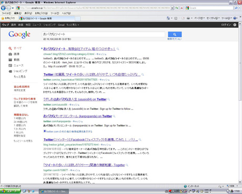Click the ログイン link
The height and width of the screenshot is (194, 242).
coord(226,25)
